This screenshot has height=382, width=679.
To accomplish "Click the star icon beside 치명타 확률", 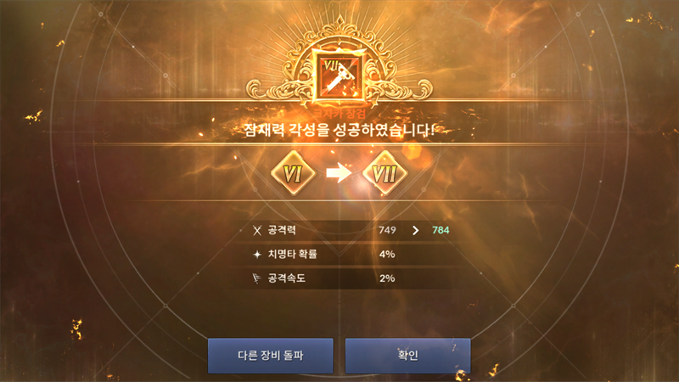I will tap(257, 254).
